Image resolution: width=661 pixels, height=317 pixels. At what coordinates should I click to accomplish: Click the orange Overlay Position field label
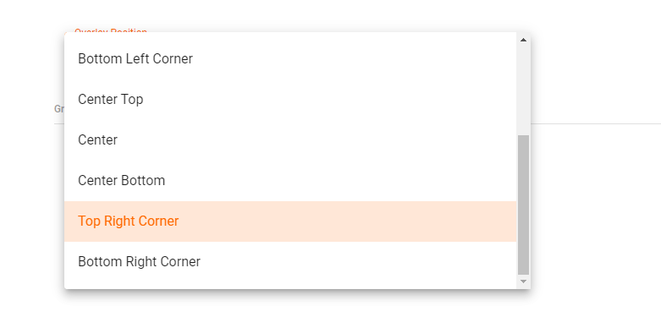coord(111,30)
